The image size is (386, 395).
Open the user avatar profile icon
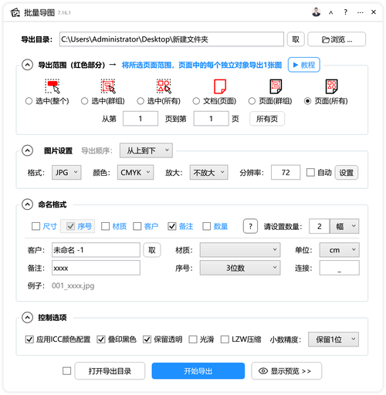tap(316, 12)
